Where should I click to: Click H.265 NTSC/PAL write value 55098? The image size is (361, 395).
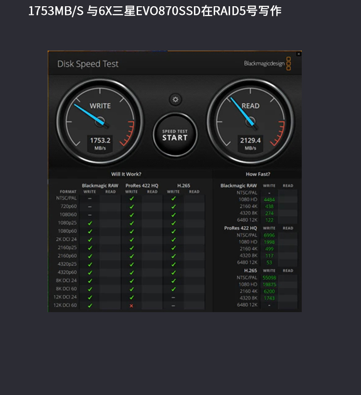pos(269,277)
